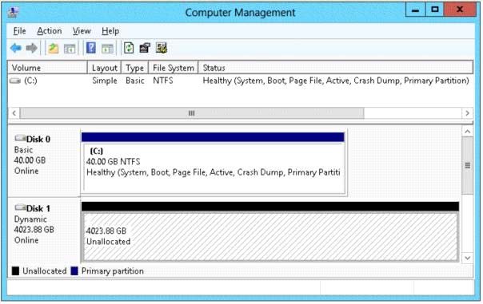Viewport: 483px width, 304px height.
Task: Select the (C:) 40.00 GB NTFS partition block
Action: click(x=214, y=168)
